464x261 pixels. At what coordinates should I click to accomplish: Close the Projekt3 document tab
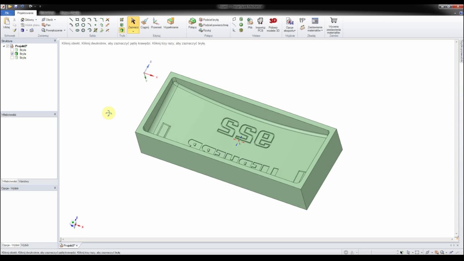point(77,245)
